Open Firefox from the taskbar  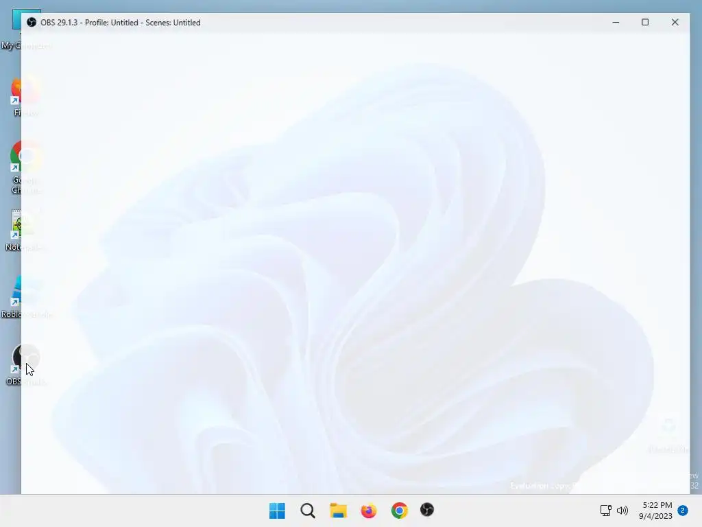point(368,511)
